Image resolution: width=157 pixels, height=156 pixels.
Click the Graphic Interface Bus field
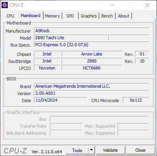pyautogui.click(x=99, y=119)
